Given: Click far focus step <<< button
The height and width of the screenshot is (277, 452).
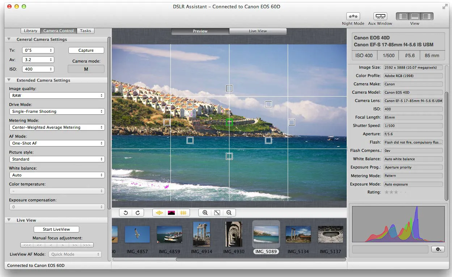Looking at the screenshot, I should (x=26, y=245).
